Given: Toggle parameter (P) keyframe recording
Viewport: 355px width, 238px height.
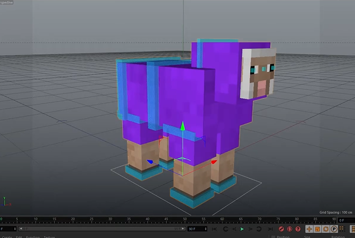Looking at the screenshot, I should click(334, 229).
